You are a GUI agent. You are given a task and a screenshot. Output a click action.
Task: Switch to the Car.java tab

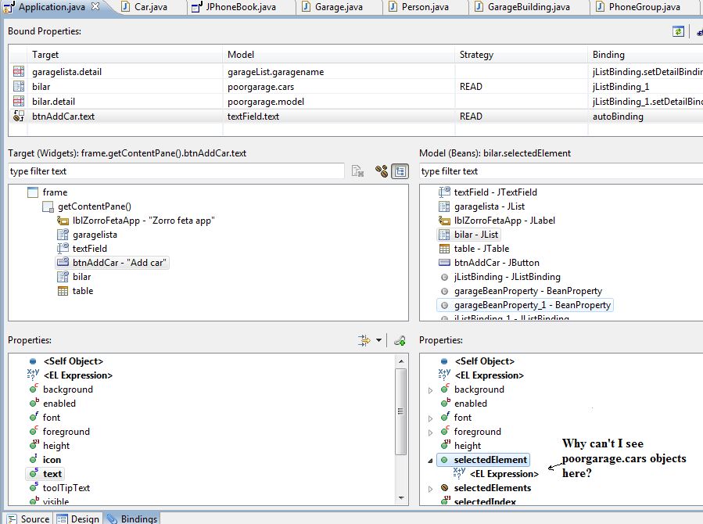150,7
